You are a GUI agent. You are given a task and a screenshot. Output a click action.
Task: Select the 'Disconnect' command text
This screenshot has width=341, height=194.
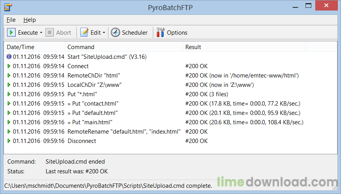[x=82, y=141]
